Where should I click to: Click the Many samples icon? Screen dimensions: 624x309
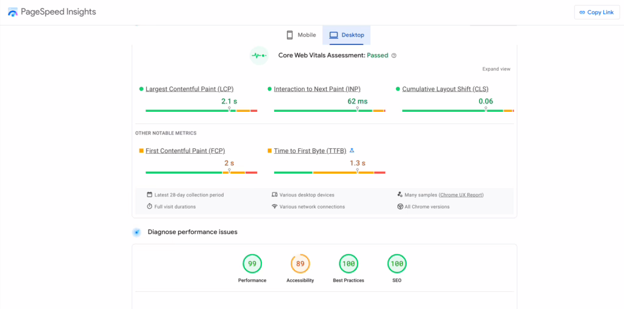pos(400,195)
